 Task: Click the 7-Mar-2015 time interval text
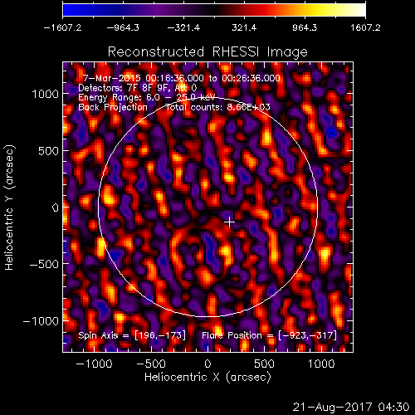tap(182, 78)
